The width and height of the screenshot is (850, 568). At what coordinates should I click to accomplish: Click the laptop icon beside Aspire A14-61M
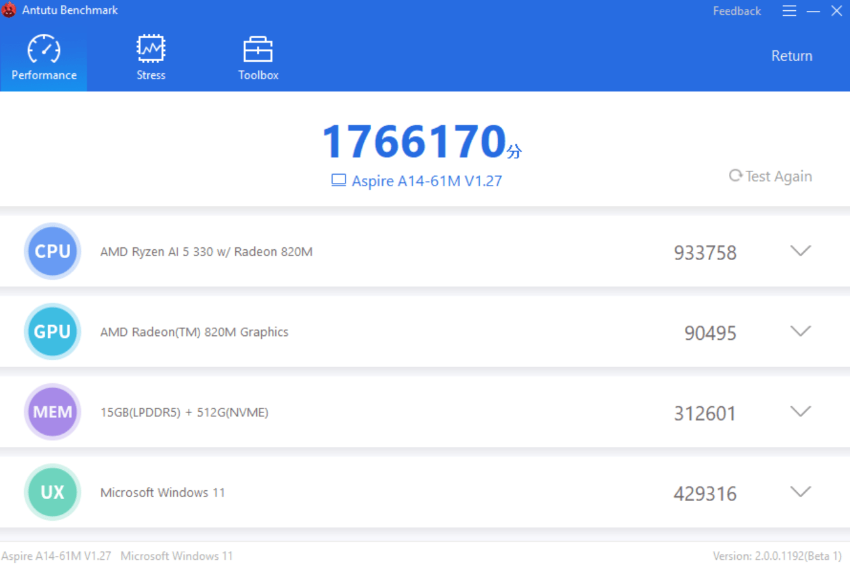(338, 181)
